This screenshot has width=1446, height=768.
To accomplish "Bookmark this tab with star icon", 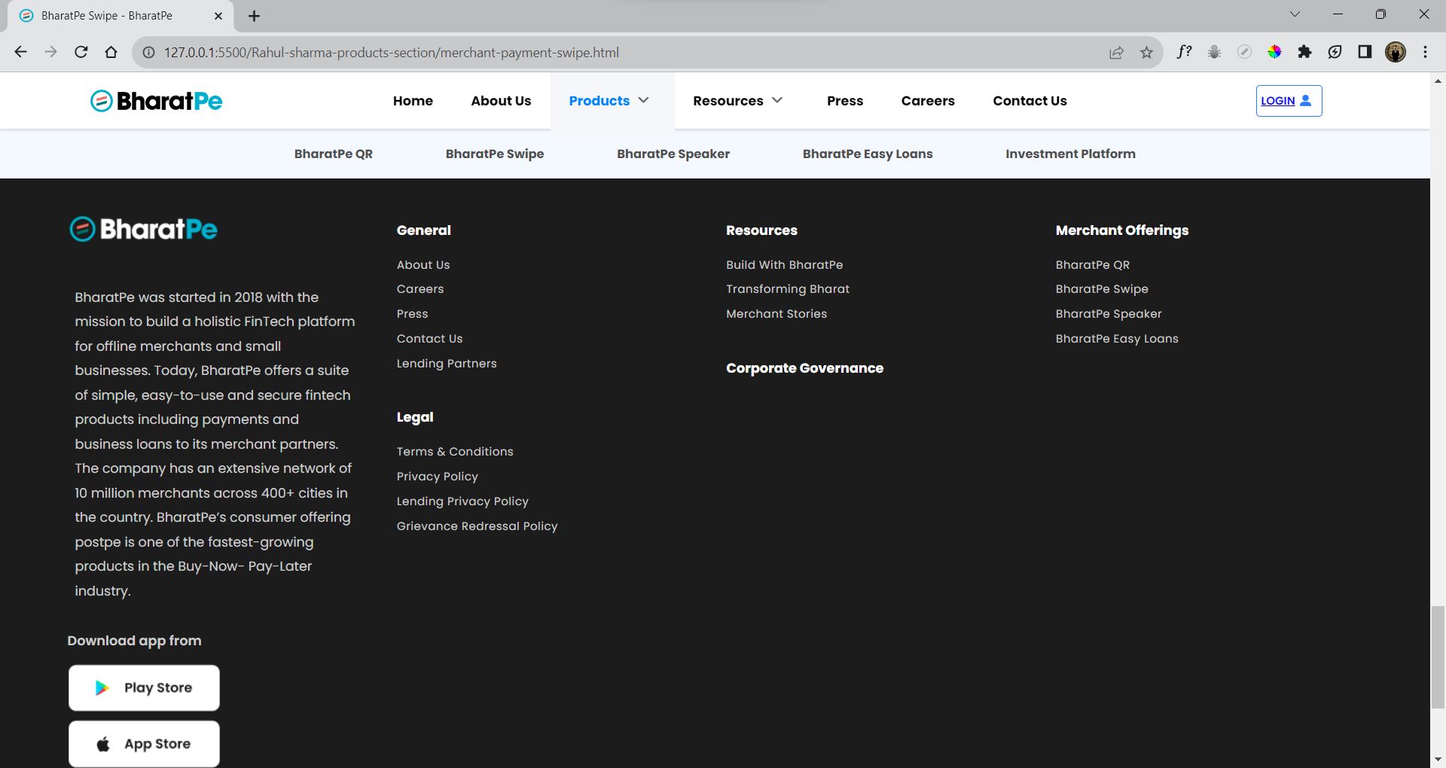I will pos(1146,53).
